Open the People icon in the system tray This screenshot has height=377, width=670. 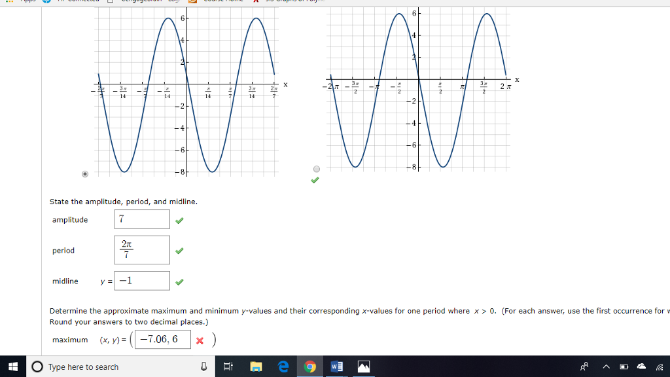585,366
